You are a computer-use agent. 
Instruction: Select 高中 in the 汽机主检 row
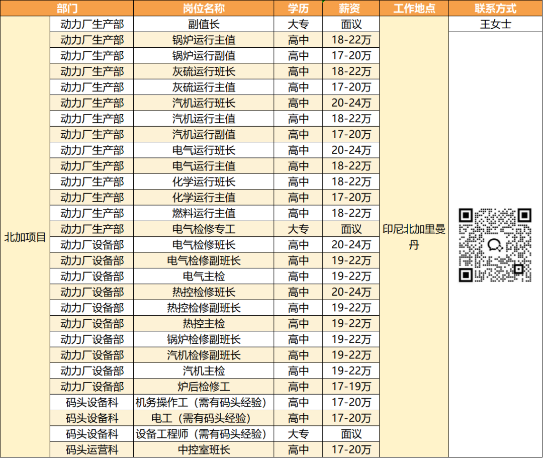pos(298,371)
